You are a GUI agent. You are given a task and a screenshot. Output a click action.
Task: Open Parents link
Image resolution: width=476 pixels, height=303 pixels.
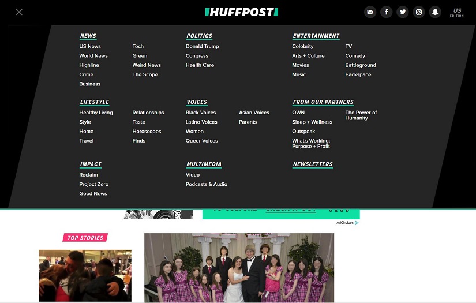[248, 122]
